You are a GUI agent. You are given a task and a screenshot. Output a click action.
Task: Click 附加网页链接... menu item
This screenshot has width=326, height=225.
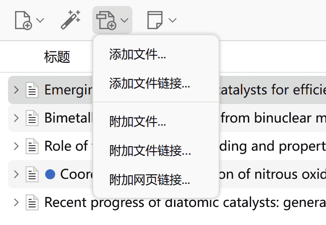coord(149,179)
